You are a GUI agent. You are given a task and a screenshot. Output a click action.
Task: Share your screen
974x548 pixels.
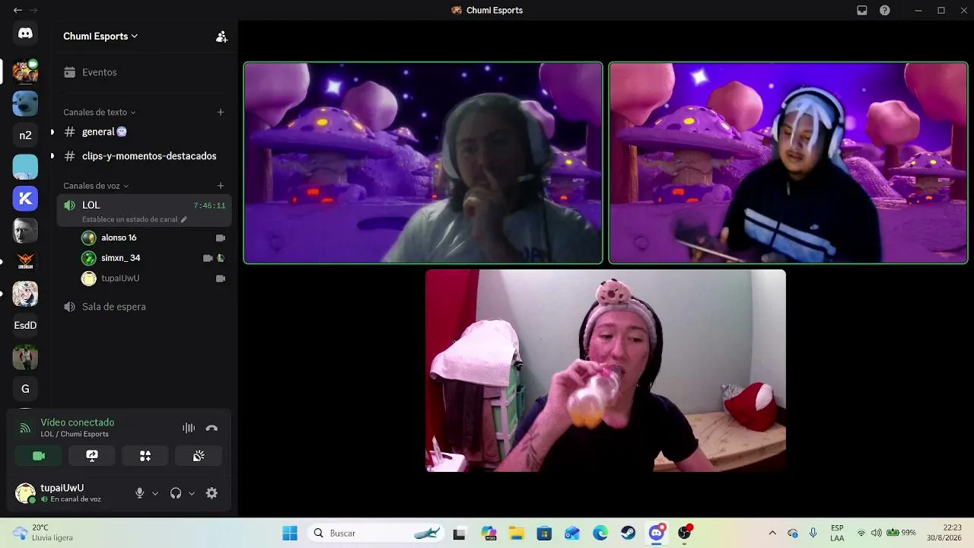coord(92,456)
